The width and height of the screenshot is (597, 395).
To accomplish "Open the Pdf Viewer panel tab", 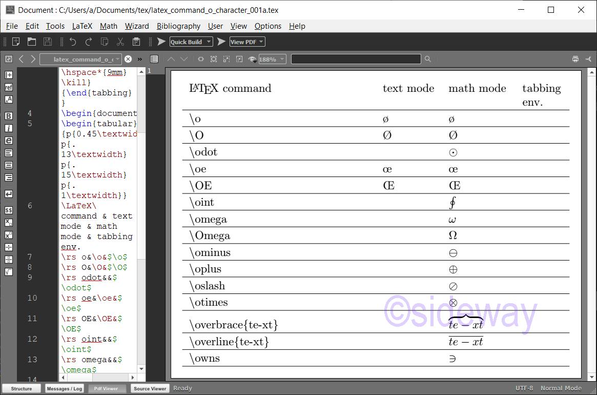I will click(107, 388).
